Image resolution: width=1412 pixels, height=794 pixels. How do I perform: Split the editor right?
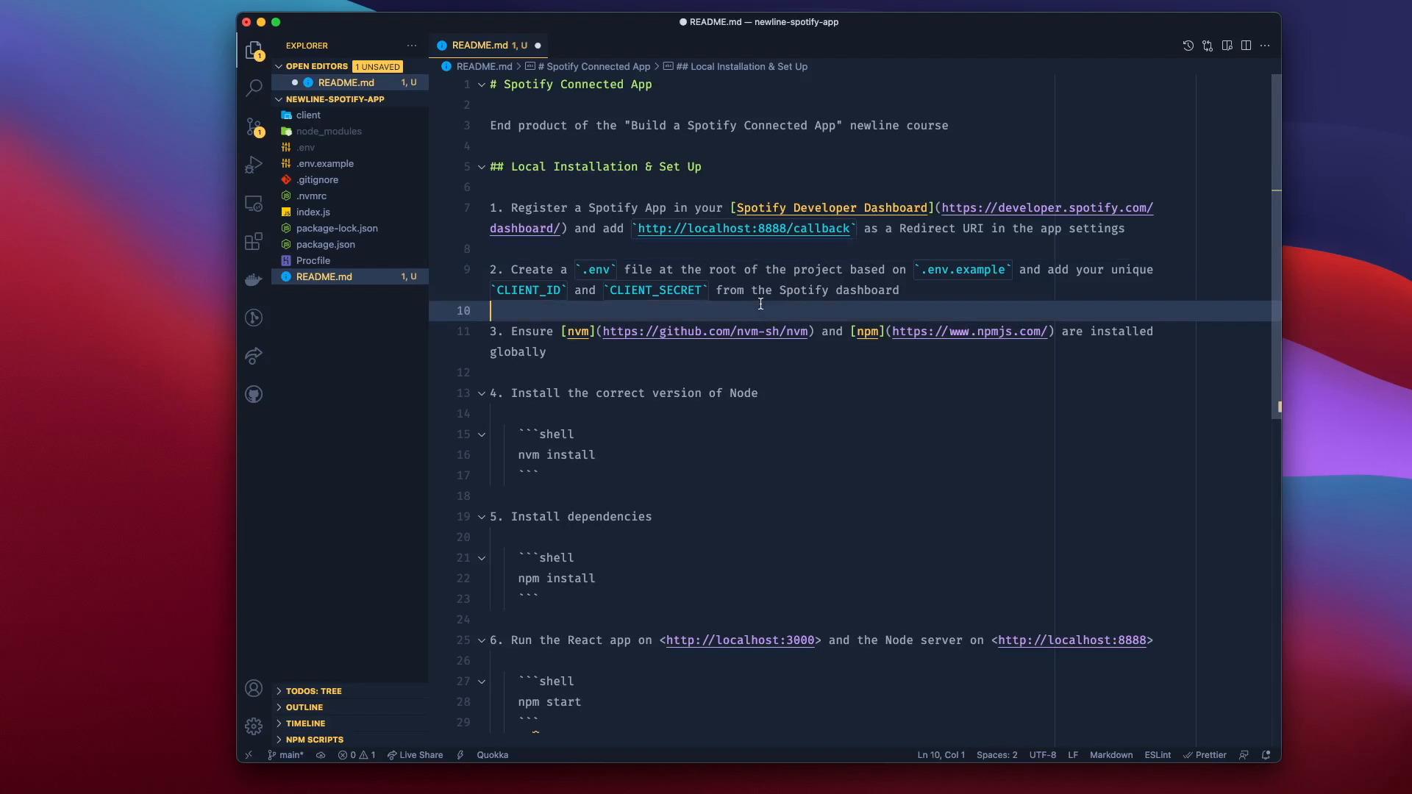1246,46
